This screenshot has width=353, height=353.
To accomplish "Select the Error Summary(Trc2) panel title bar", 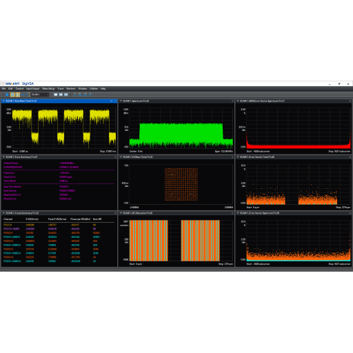I will 59,157.
